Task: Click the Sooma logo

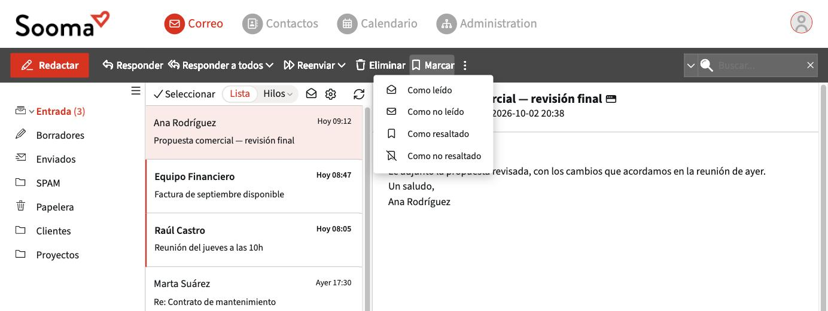Action: pos(63,24)
